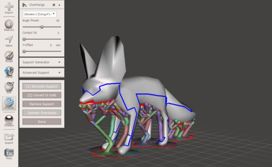The width and height of the screenshot is (272, 167).
Task: Click the Y-Offset value field
Action: [x=51, y=45]
